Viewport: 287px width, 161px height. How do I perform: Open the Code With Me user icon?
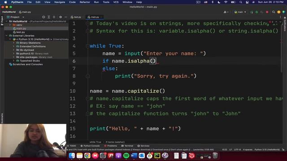point(226,12)
